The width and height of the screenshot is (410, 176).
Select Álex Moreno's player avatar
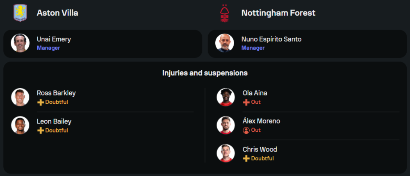point(225,125)
